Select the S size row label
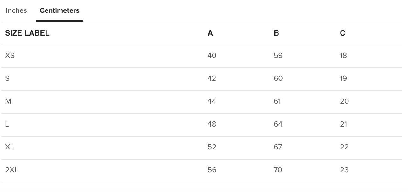Screen dimensions: 408x192 click(x=7, y=79)
